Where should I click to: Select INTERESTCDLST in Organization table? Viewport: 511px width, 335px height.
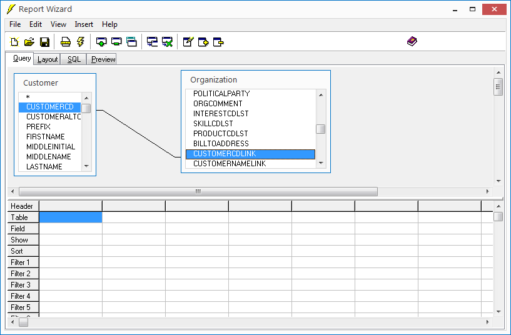251,114
